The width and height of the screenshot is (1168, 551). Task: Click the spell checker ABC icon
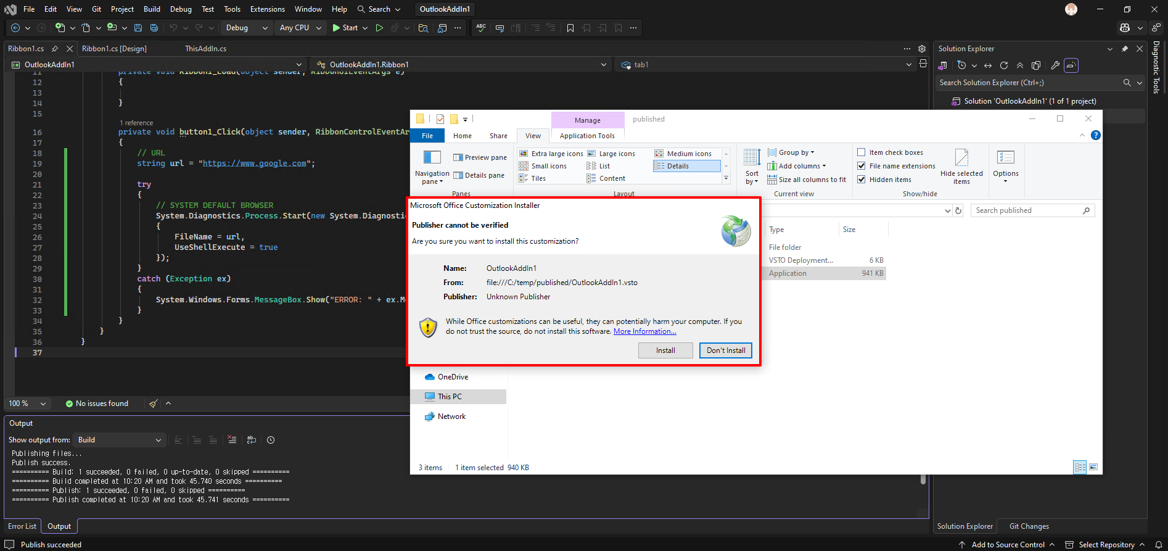[481, 28]
